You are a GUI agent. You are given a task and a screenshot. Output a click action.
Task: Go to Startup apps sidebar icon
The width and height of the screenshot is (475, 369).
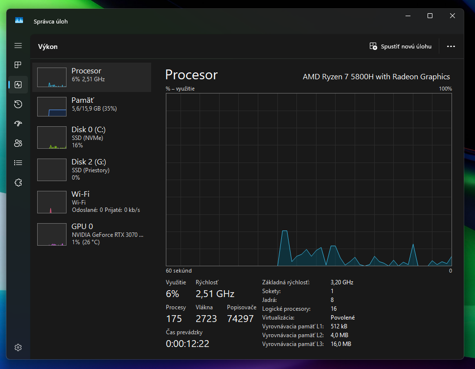tap(18, 124)
